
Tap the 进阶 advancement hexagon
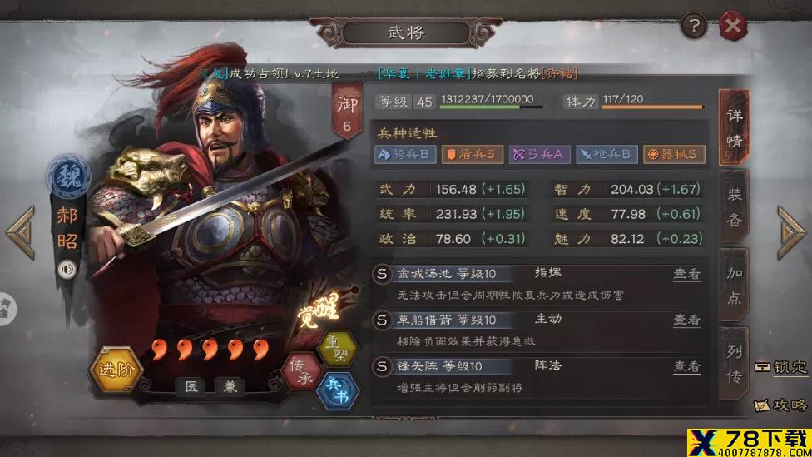(x=116, y=370)
